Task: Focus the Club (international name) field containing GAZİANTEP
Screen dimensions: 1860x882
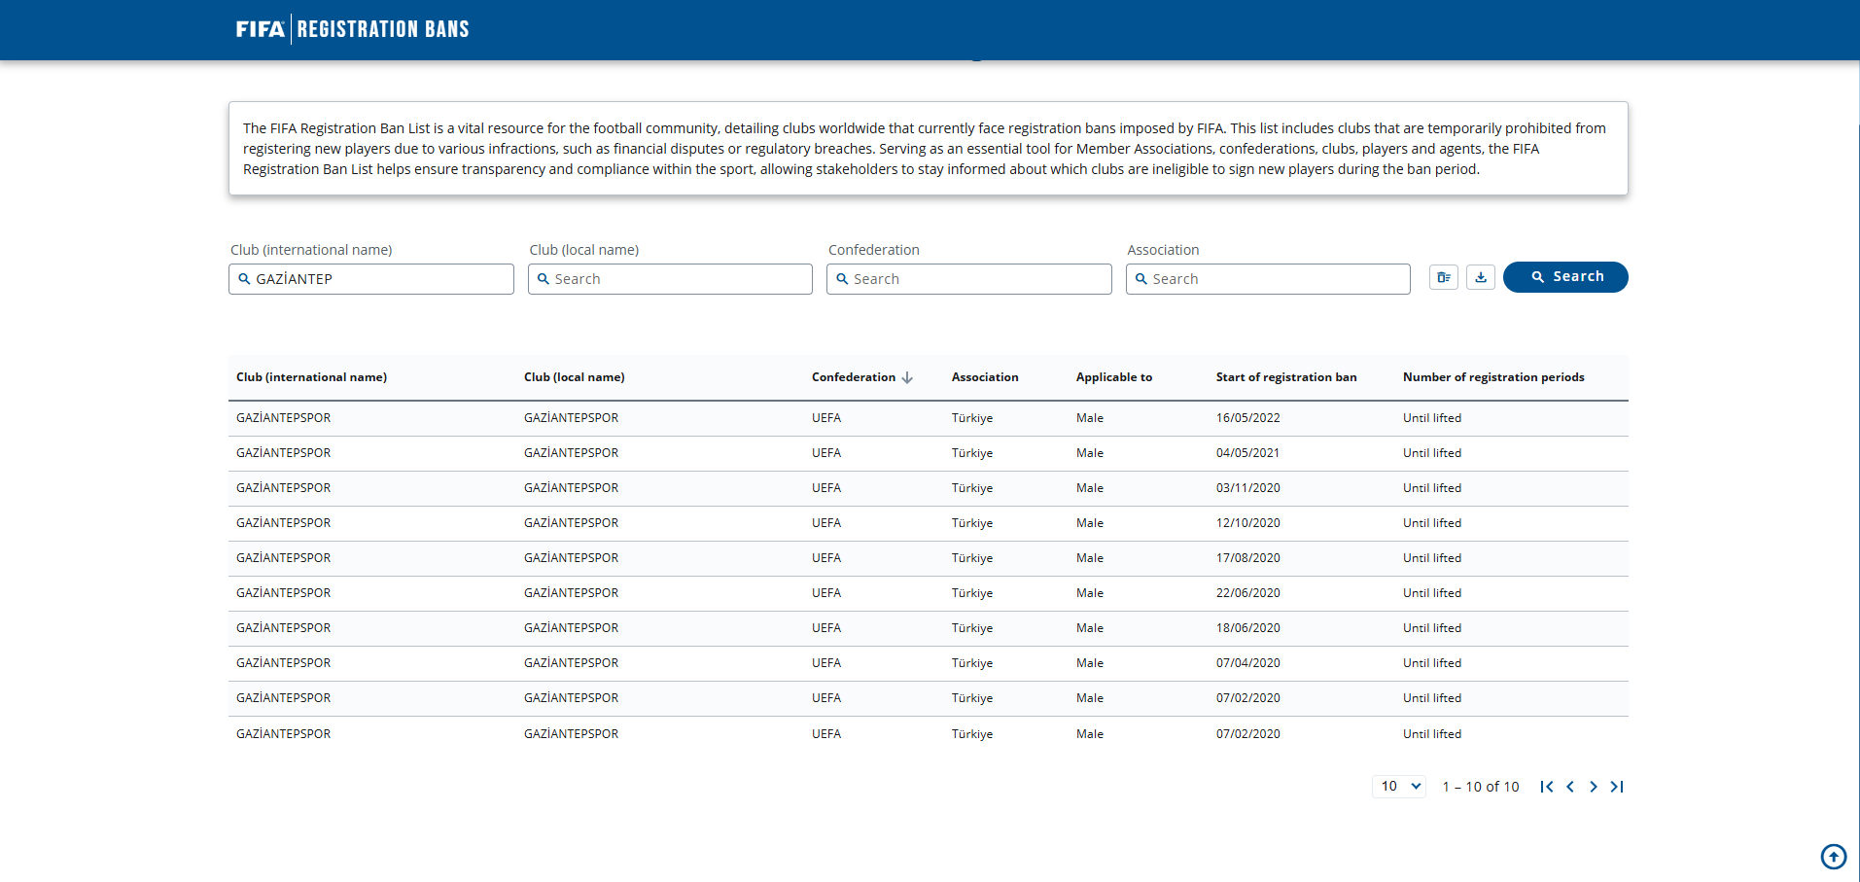Action: [371, 279]
